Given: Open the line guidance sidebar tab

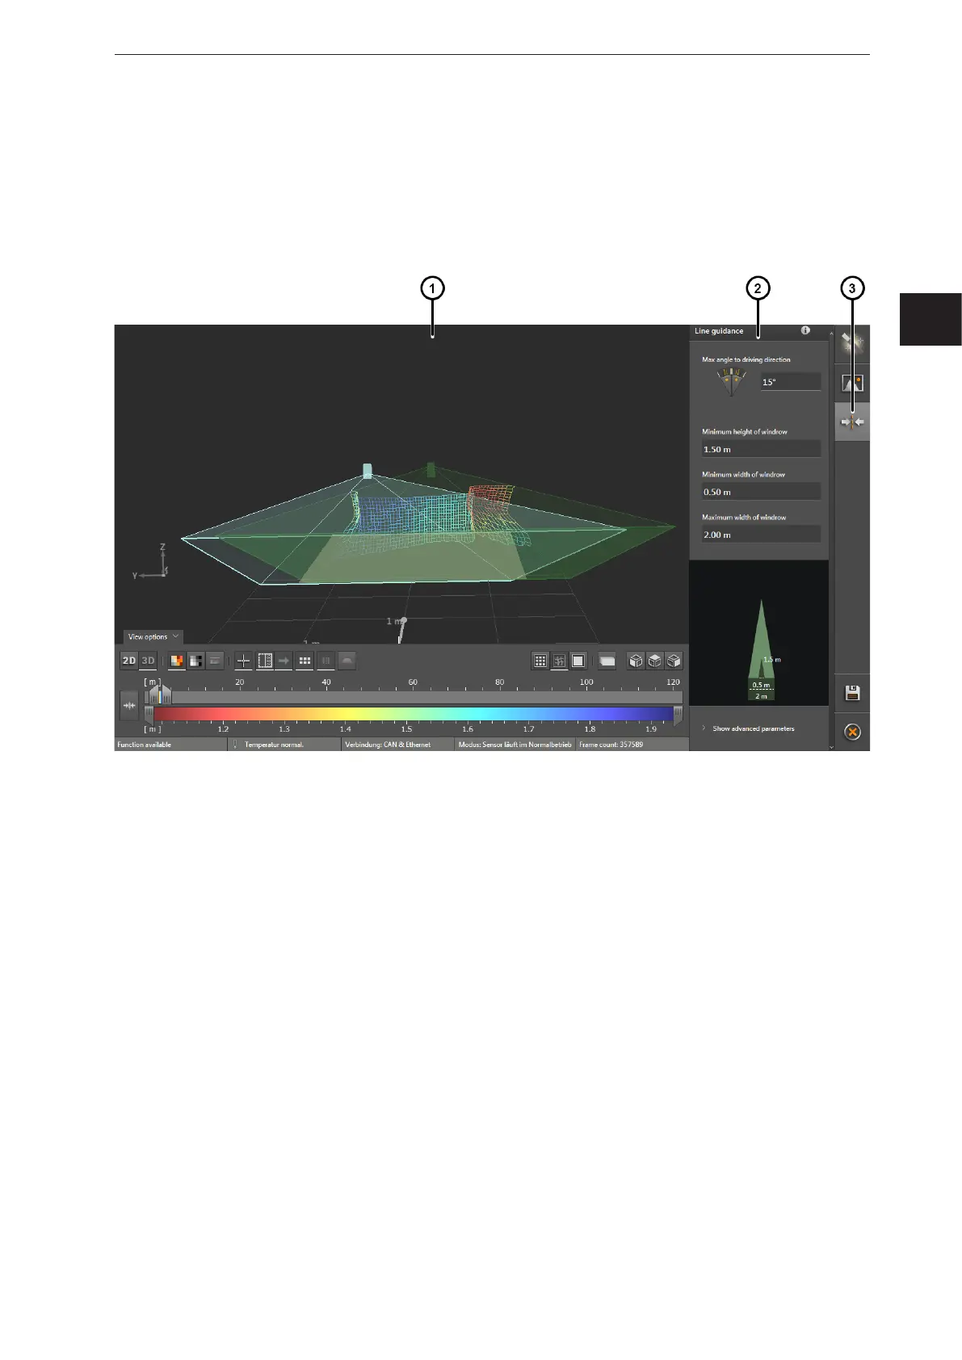Looking at the screenshot, I should pos(852,422).
